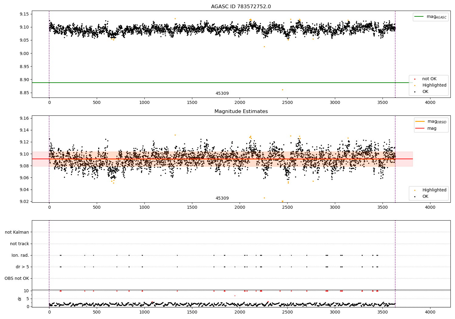The image size is (455, 319).
Task: Click the 9.04 y-axis tick in middle plot
Action: pos(24,190)
